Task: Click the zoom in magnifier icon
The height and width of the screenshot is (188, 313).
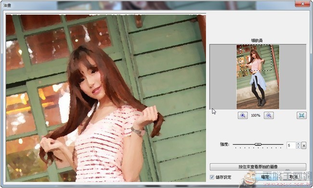Action: coord(243,115)
